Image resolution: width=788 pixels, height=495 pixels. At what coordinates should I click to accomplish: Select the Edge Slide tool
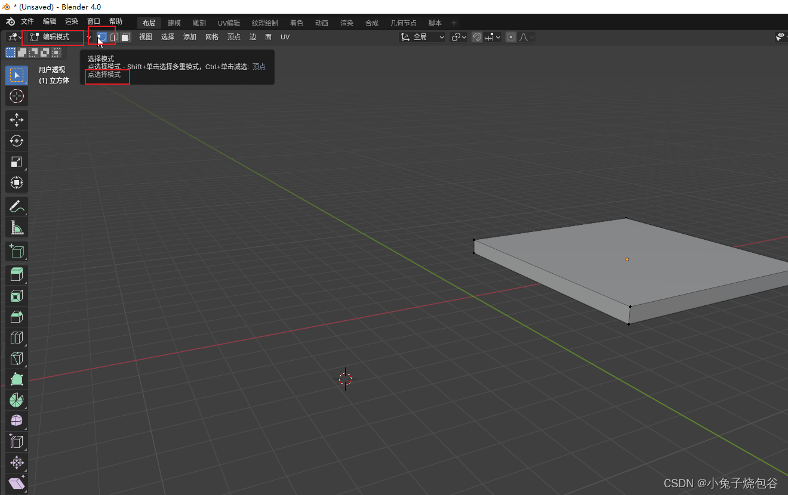pos(17,442)
